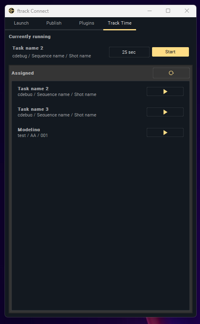Viewport: 200px width, 324px height.
Task: Maximize the ftrack Connect window
Action: coord(168,11)
